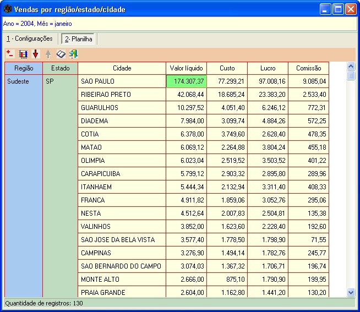Click the Custo column header

pyautogui.click(x=227, y=68)
